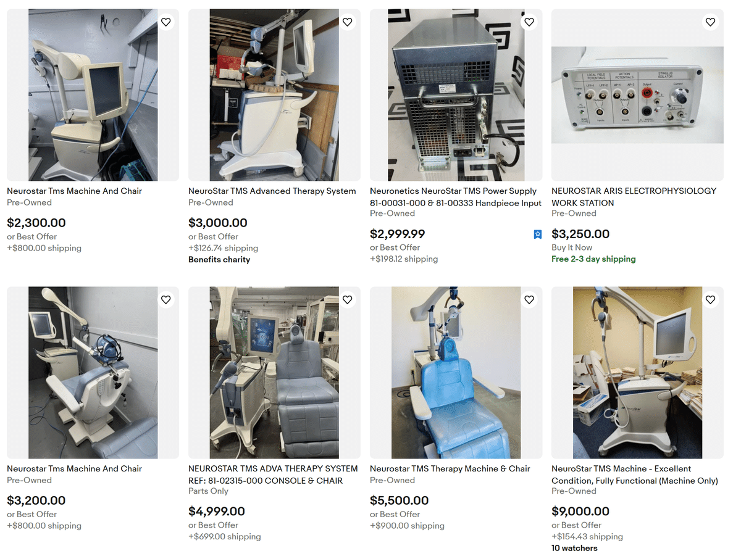Open NeuroStar TMS Advanced Therapy System title
Image resolution: width=741 pixels, height=556 pixels.
272,191
